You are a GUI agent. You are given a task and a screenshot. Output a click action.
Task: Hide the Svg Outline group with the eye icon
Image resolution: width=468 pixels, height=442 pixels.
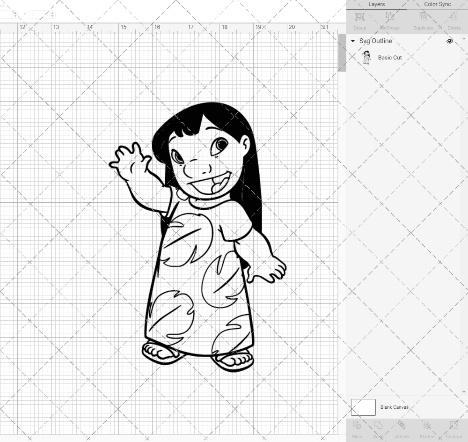point(449,41)
